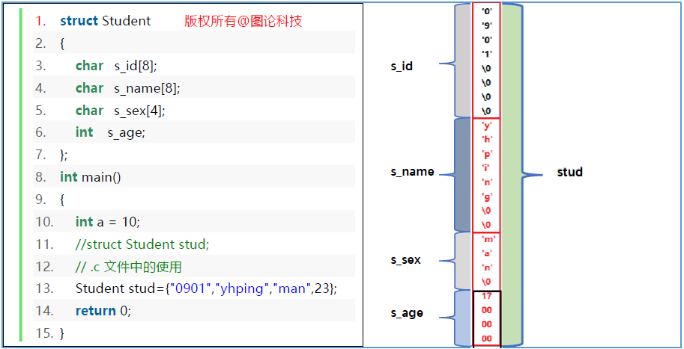
Task: Click the s_age label in the diagram
Action: coord(407,313)
